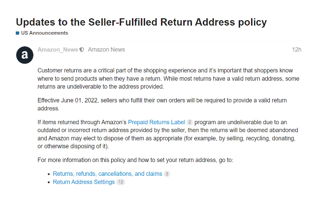Open the Return Address Settings link
Viewport: 315px width, 197px height.
click(x=84, y=182)
